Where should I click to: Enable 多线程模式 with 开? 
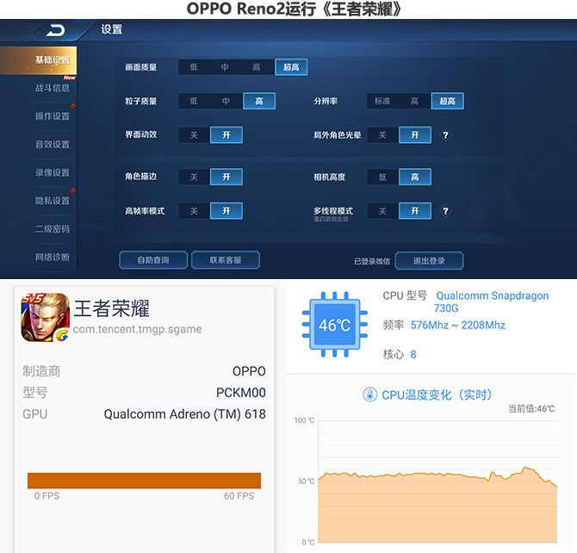[x=415, y=211]
